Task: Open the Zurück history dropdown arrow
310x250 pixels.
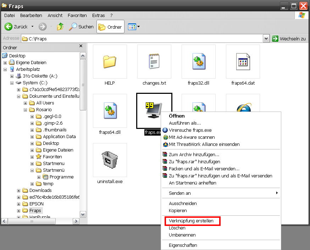Action: click(x=32, y=27)
